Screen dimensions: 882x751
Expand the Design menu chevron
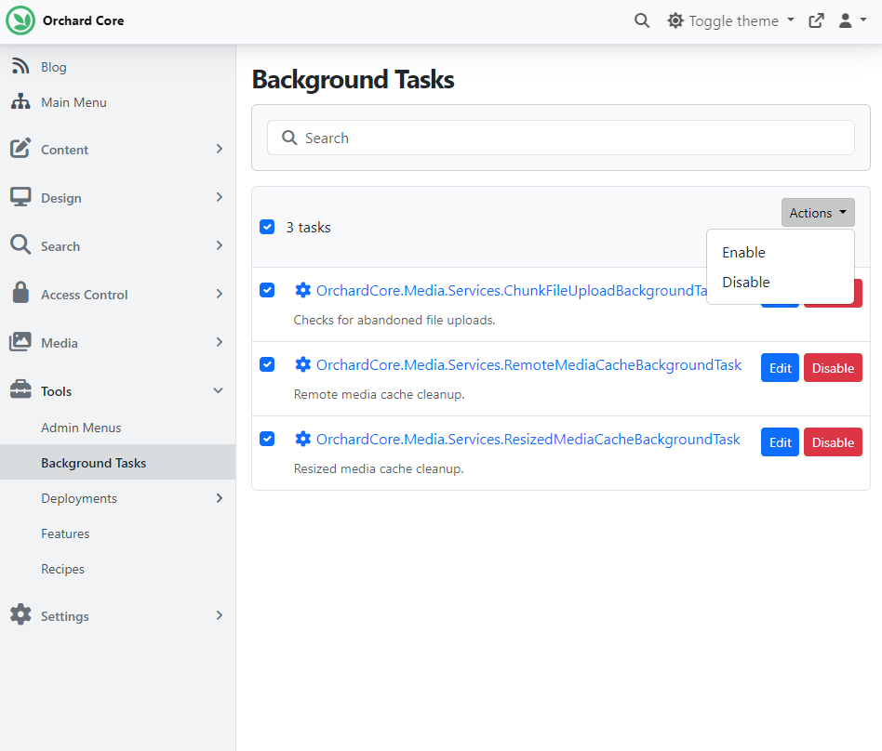coord(220,197)
